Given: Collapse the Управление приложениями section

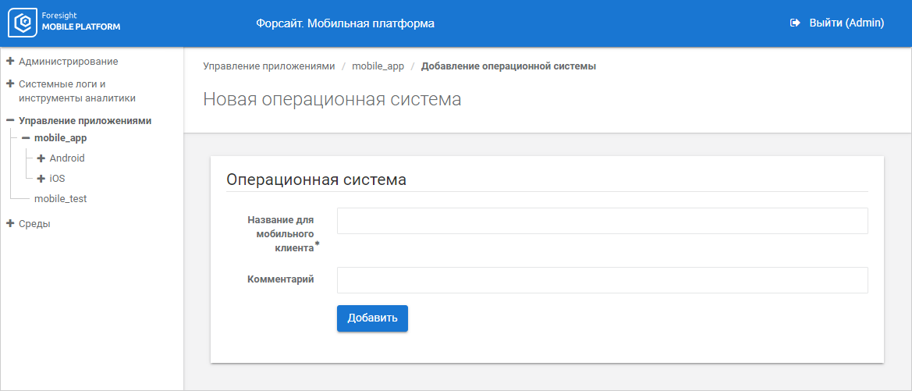Looking at the screenshot, I should pyautogui.click(x=10, y=121).
